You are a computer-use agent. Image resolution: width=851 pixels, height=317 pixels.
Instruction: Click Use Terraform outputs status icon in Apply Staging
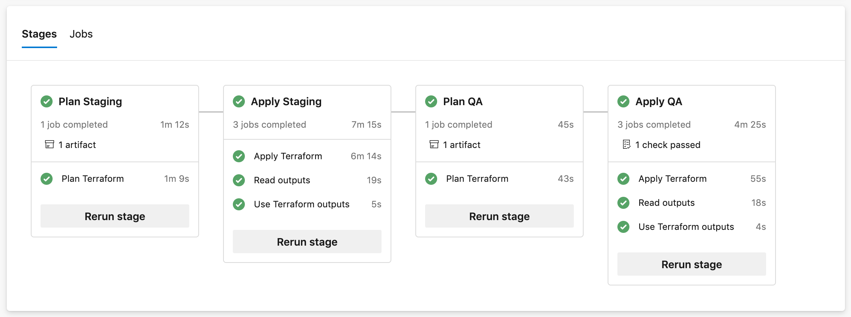click(x=239, y=204)
